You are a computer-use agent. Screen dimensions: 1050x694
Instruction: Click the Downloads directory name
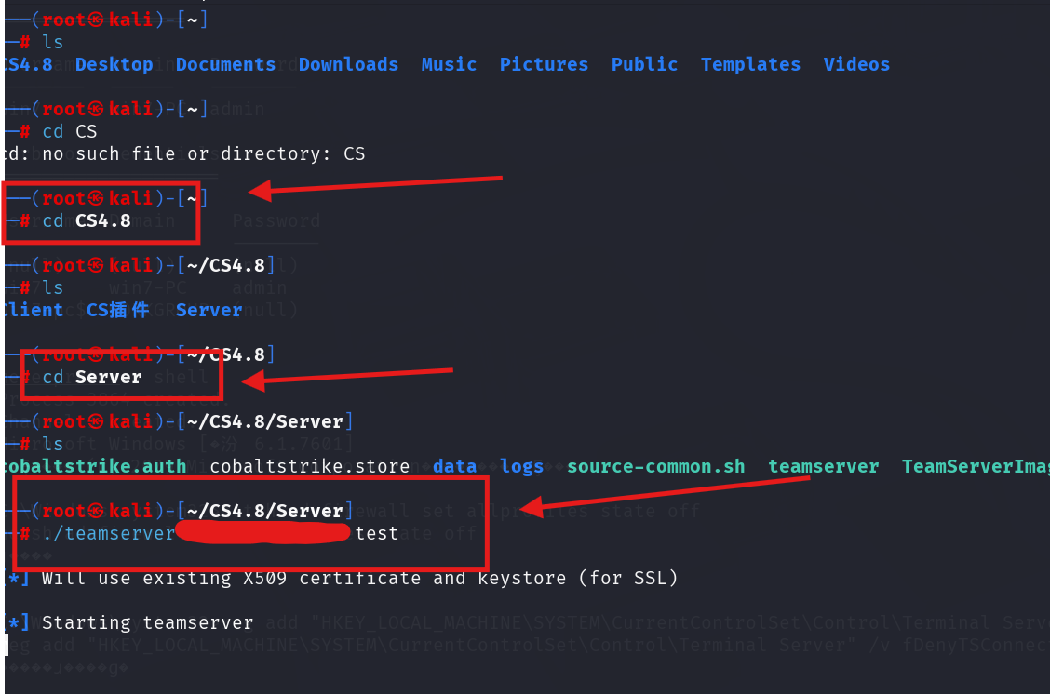(348, 64)
